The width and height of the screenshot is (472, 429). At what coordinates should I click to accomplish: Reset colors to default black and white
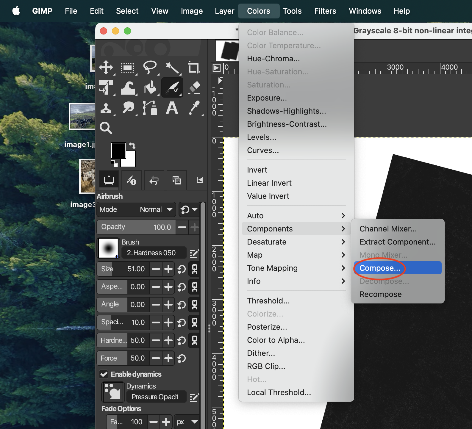(114, 163)
